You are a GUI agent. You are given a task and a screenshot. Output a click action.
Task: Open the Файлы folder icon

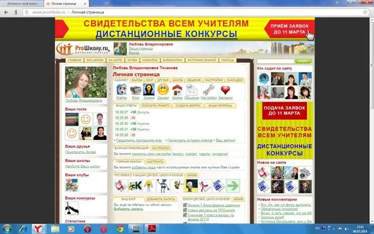pos(122,90)
